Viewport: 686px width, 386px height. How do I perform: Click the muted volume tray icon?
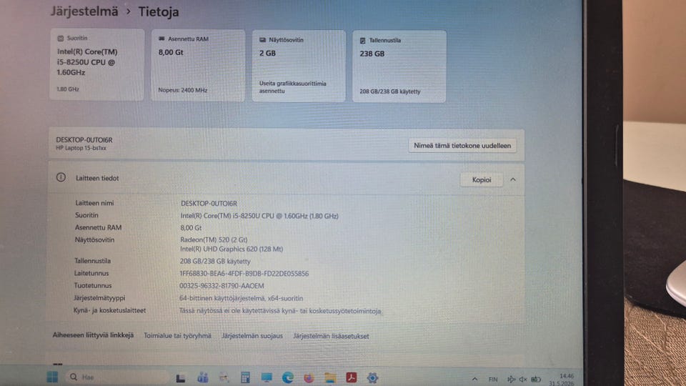coord(523,380)
